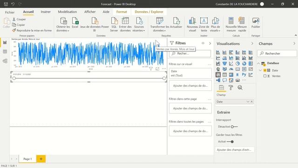Image resolution: width=298 pixels, height=168 pixels.
Task: Select the pie chart visual
Action: (x=237, y=63)
